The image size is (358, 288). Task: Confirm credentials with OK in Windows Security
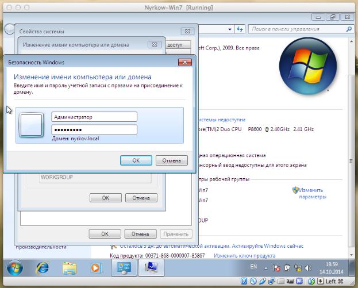136,160
